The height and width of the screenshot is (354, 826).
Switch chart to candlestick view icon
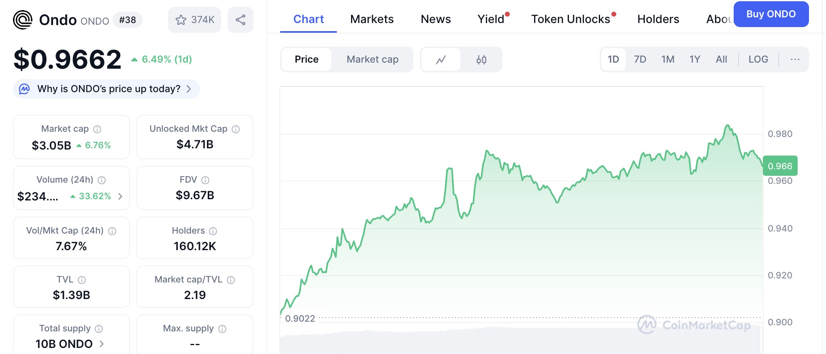tap(481, 59)
